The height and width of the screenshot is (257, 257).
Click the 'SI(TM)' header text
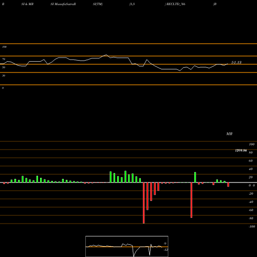[x=98, y=4]
